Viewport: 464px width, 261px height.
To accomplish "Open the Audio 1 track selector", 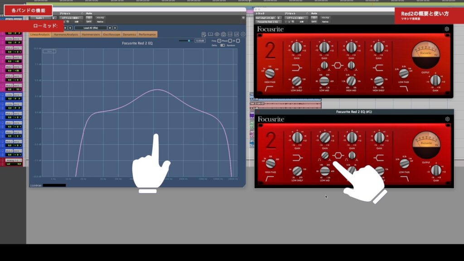I will tap(40, 18).
